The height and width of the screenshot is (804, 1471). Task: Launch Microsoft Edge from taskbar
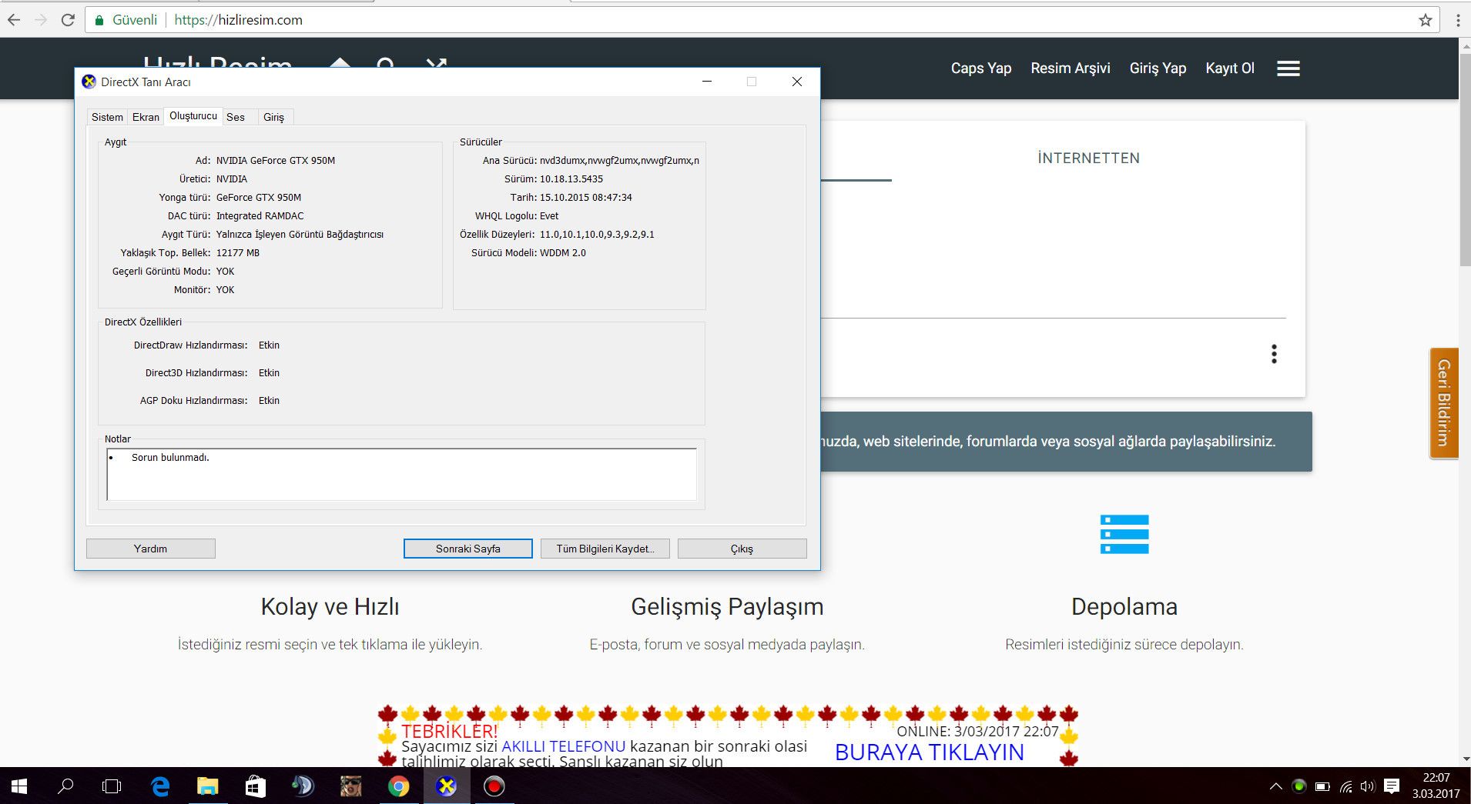coord(160,786)
